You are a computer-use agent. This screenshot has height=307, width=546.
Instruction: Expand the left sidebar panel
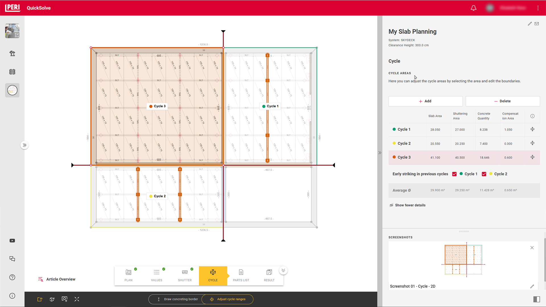pyautogui.click(x=25, y=145)
